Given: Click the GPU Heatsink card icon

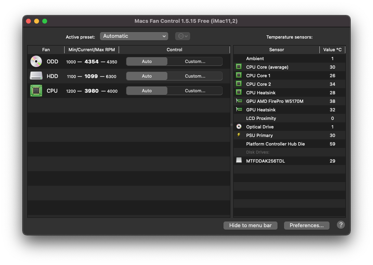Looking at the screenshot, I should coord(239,109).
